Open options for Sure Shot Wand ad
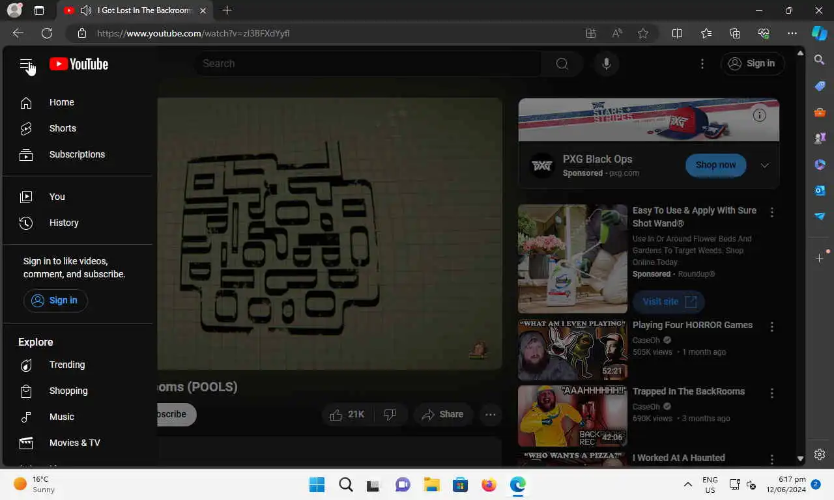 click(x=772, y=212)
